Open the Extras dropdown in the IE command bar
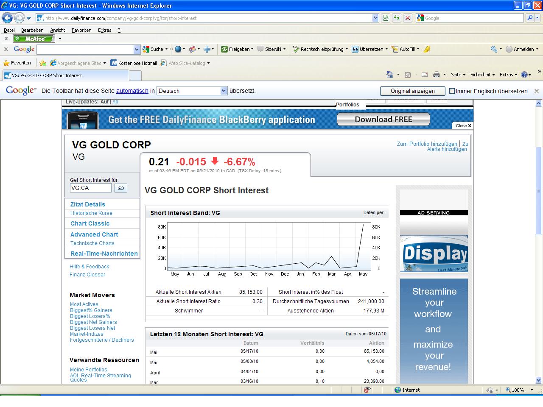 tap(508, 74)
